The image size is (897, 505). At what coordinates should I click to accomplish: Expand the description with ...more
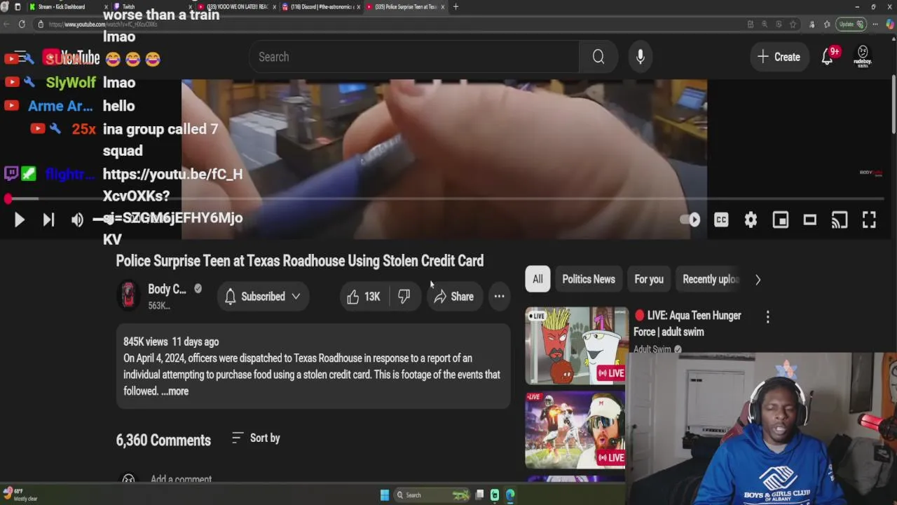pos(175,391)
